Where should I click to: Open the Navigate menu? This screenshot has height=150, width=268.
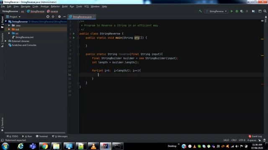(x=26, y=7)
